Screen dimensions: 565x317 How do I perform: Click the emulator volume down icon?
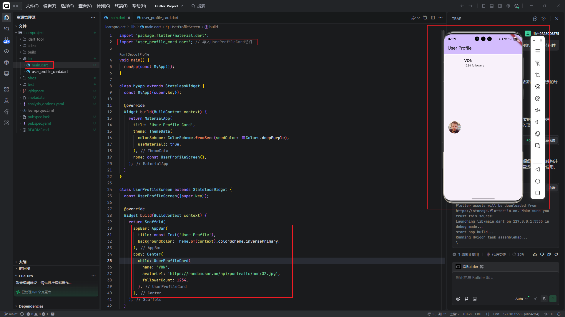coord(538,122)
